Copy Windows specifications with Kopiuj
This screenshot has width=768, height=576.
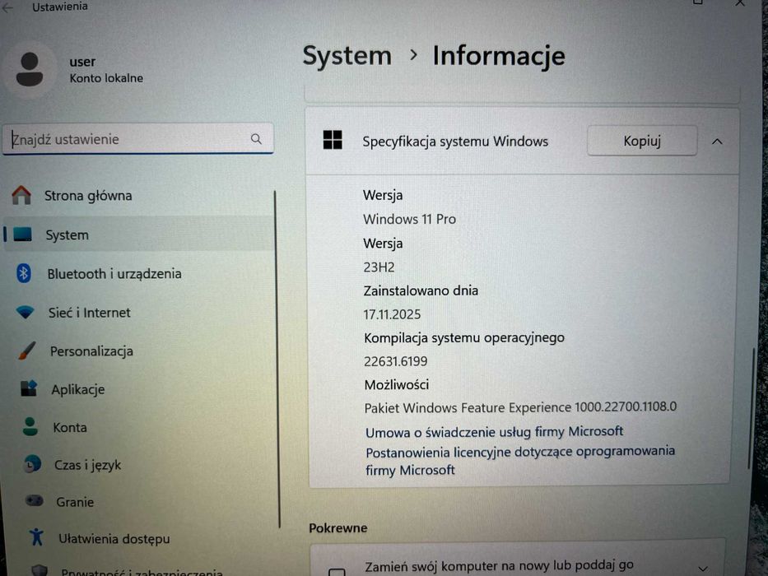click(x=642, y=141)
